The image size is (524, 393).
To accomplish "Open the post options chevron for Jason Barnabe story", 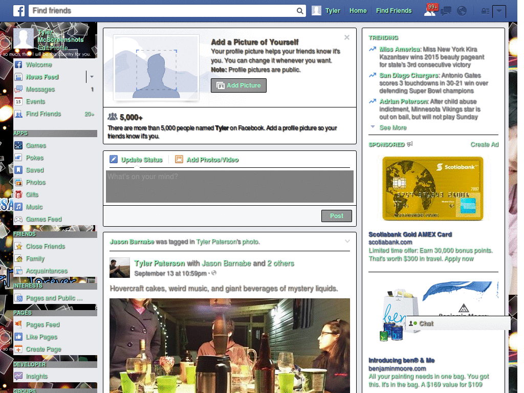I will 347,242.
